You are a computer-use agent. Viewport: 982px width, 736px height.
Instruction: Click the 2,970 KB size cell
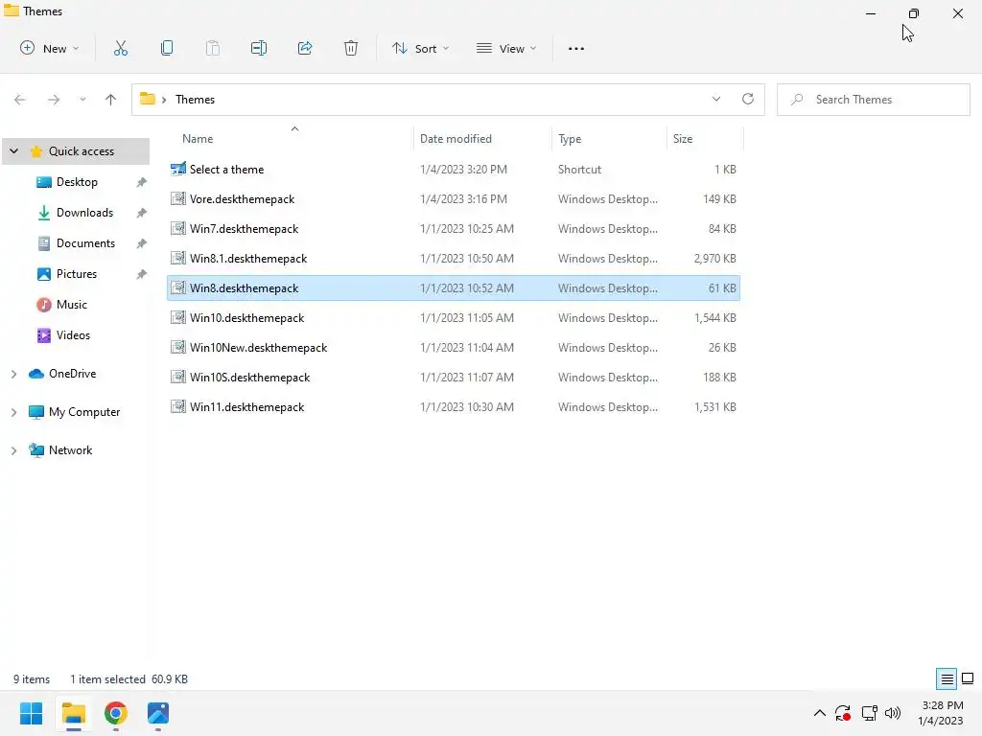714,259
